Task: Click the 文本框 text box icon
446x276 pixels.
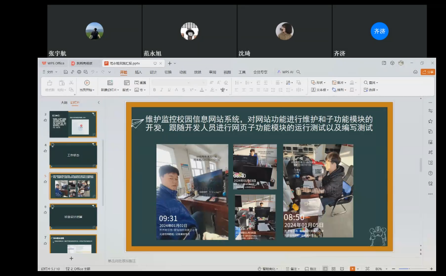Action: point(314,90)
